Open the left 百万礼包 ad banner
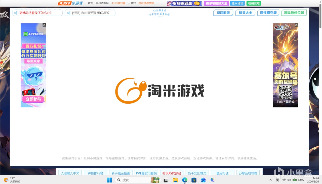 [33, 65]
